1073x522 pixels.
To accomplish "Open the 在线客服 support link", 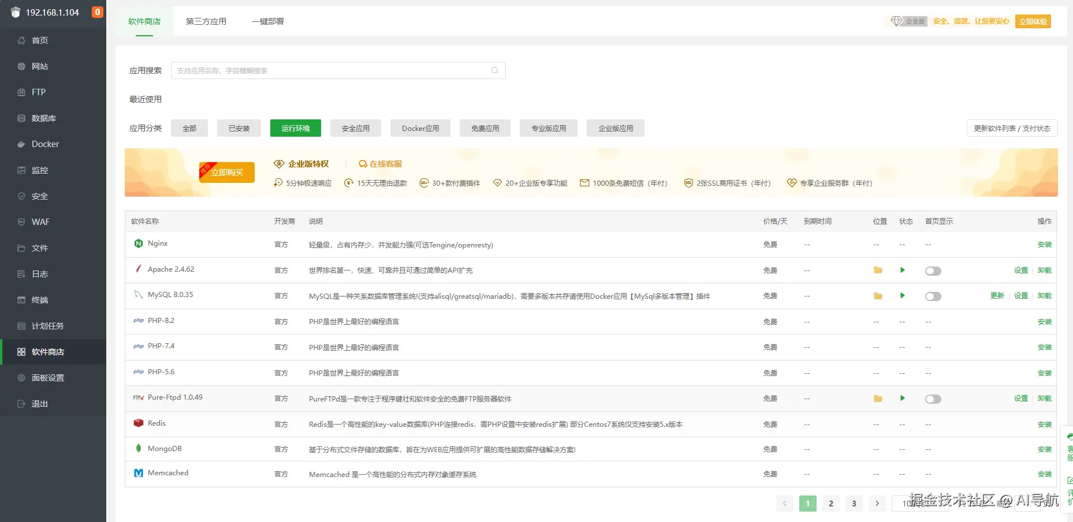I will [x=381, y=164].
